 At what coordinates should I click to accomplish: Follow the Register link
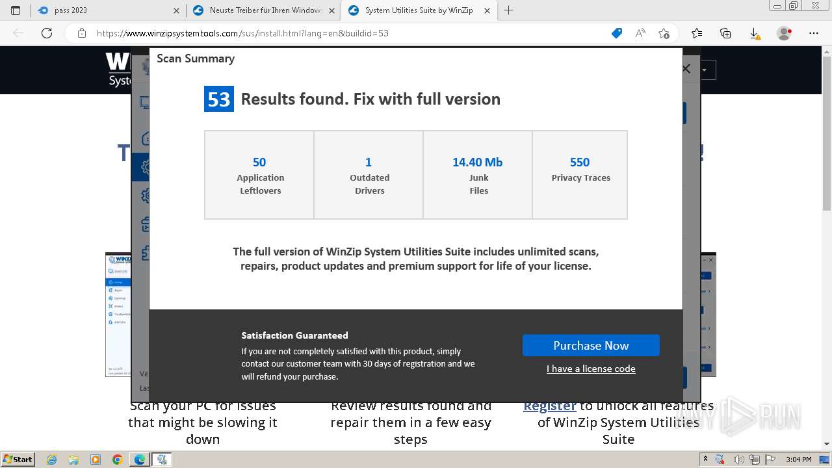[x=550, y=406]
